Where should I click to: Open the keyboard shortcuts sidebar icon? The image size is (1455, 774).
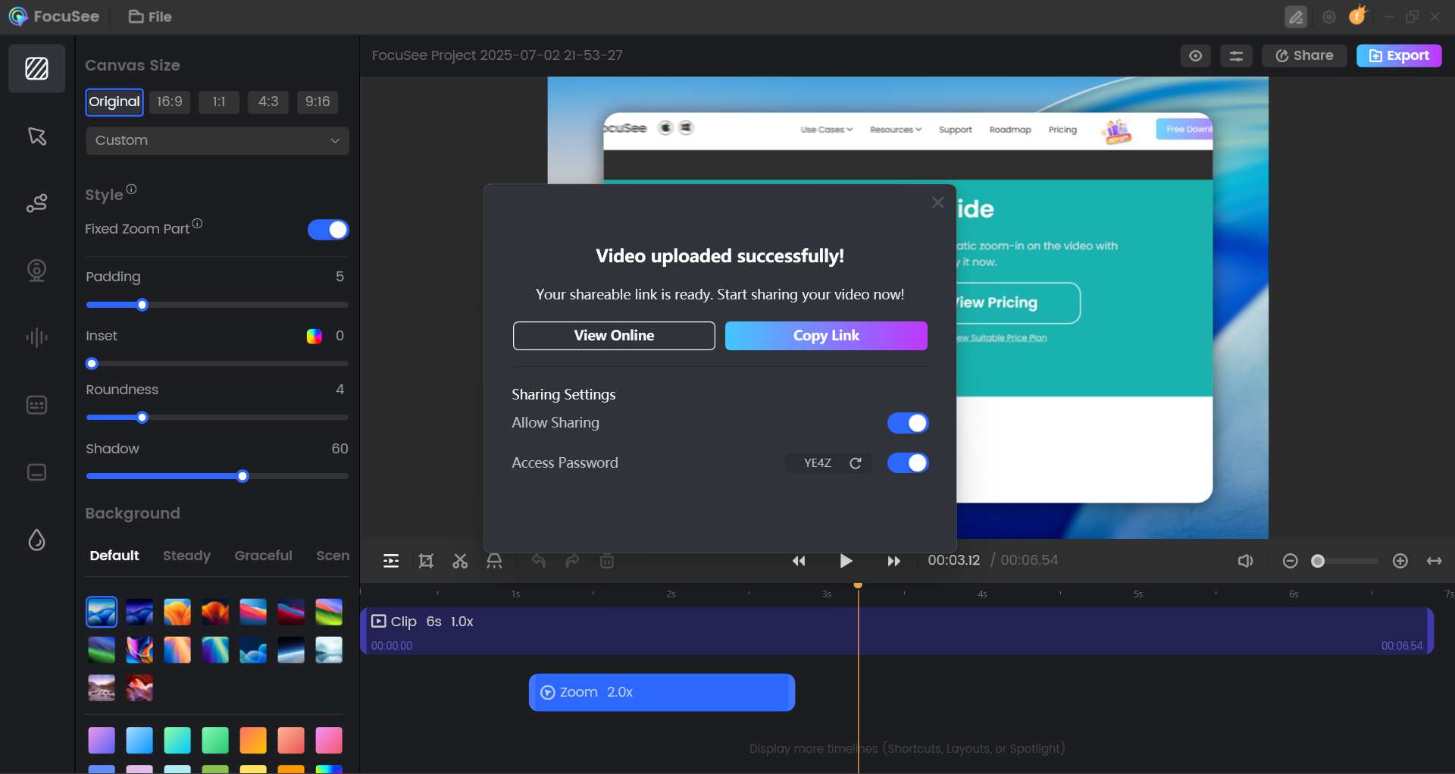tap(36, 405)
